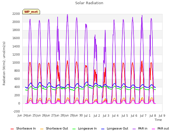The image size is (179, 134).
Task: Click the Jul 9 x-axis date label
Action: pyautogui.click(x=162, y=116)
